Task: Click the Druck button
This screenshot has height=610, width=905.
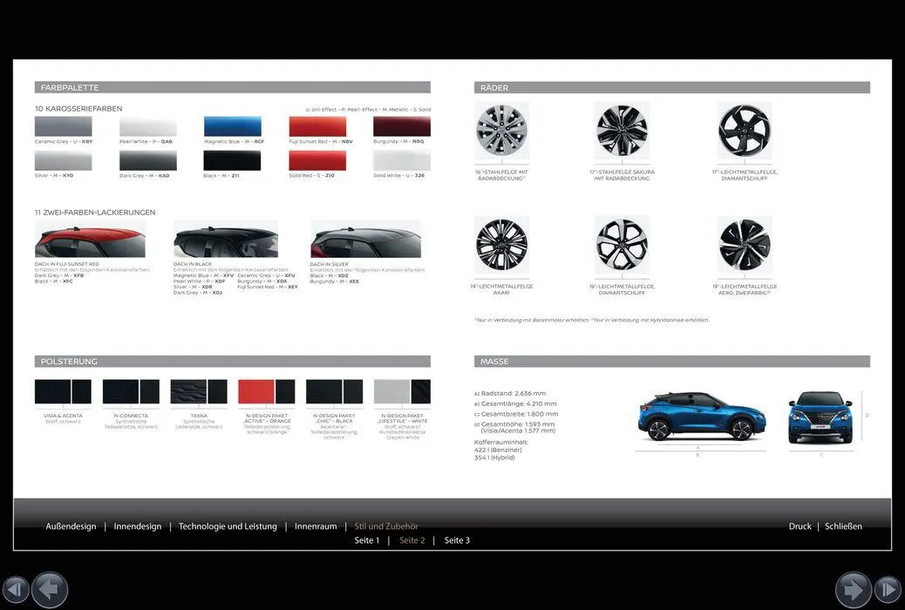Action: click(x=800, y=526)
